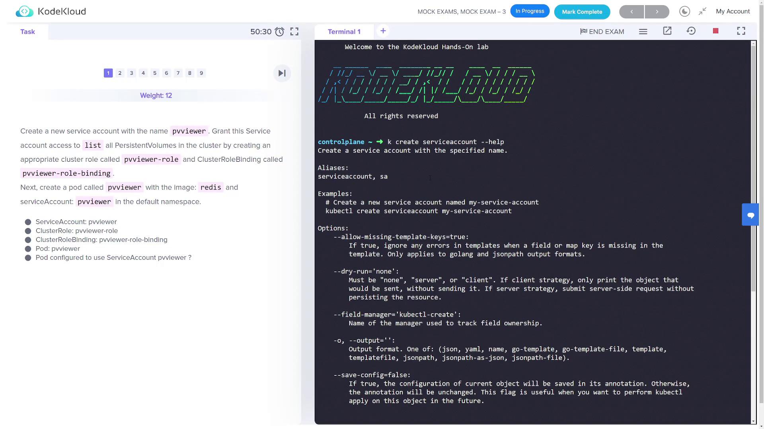Viewport: 764px width, 429px height.
Task: Click the timer alarm clock icon
Action: coord(280,32)
